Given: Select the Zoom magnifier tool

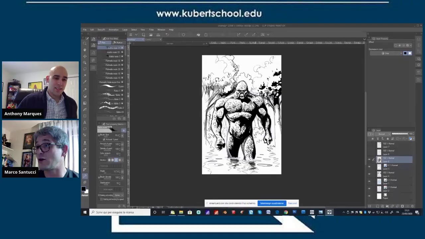Looking at the screenshot, I should pos(85,43).
